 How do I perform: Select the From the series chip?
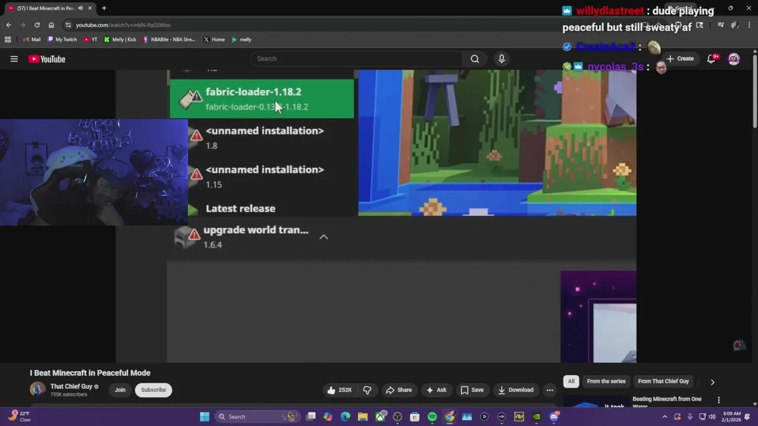pos(606,382)
